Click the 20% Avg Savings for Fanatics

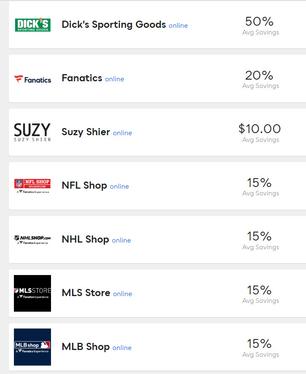pyautogui.click(x=260, y=75)
